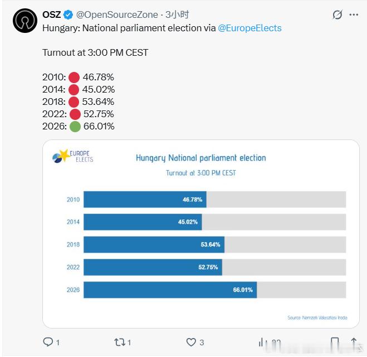This screenshot has height=357, width=367.
Task: Open the OSZ profile avatar
Action: (x=25, y=21)
